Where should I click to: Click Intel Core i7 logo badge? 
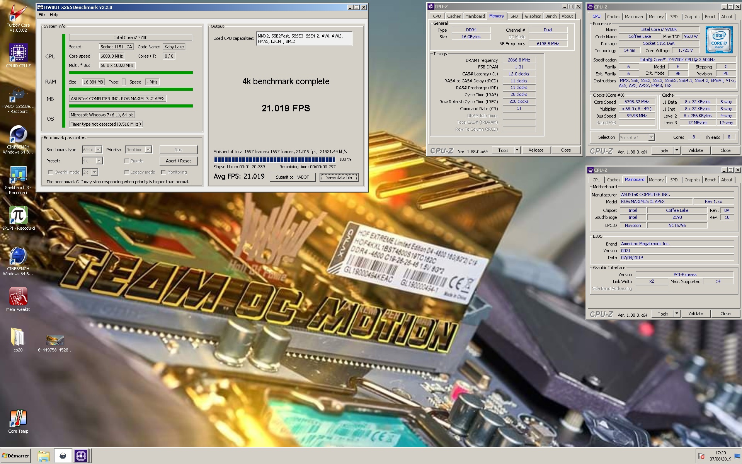pyautogui.click(x=719, y=40)
